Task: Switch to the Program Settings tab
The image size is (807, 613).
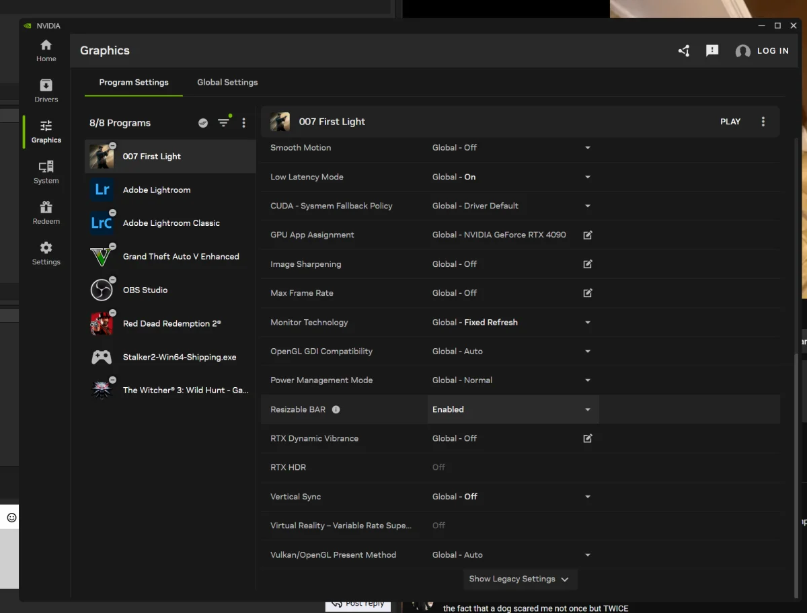Action: (x=134, y=82)
